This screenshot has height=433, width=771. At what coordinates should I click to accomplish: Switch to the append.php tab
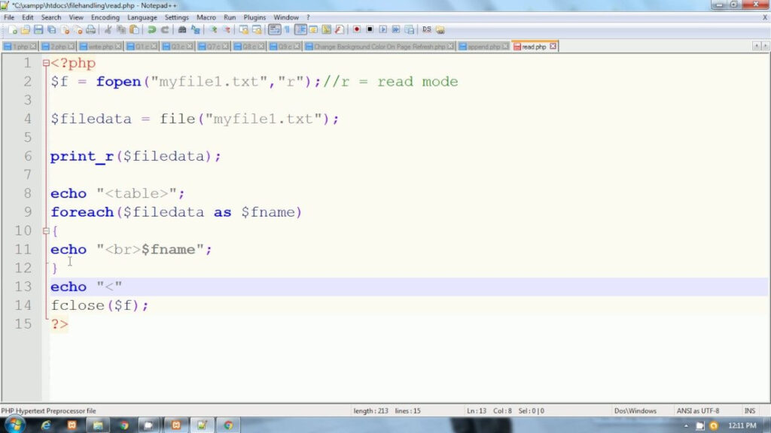[483, 47]
